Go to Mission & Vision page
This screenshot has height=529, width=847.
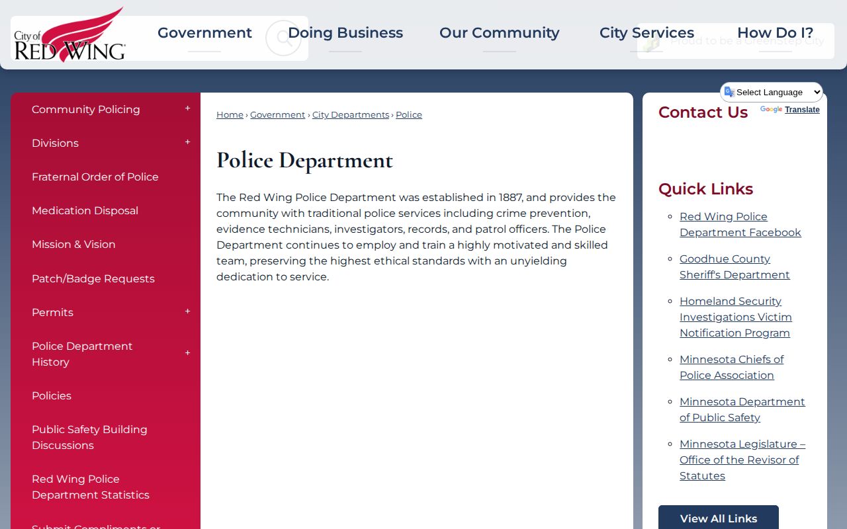[x=73, y=245]
